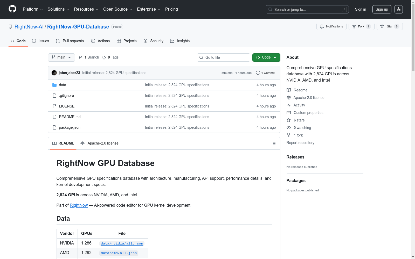Image resolution: width=415 pixels, height=259 pixels.
Task: Click the file icon next to .gitignore
Action: [54, 96]
